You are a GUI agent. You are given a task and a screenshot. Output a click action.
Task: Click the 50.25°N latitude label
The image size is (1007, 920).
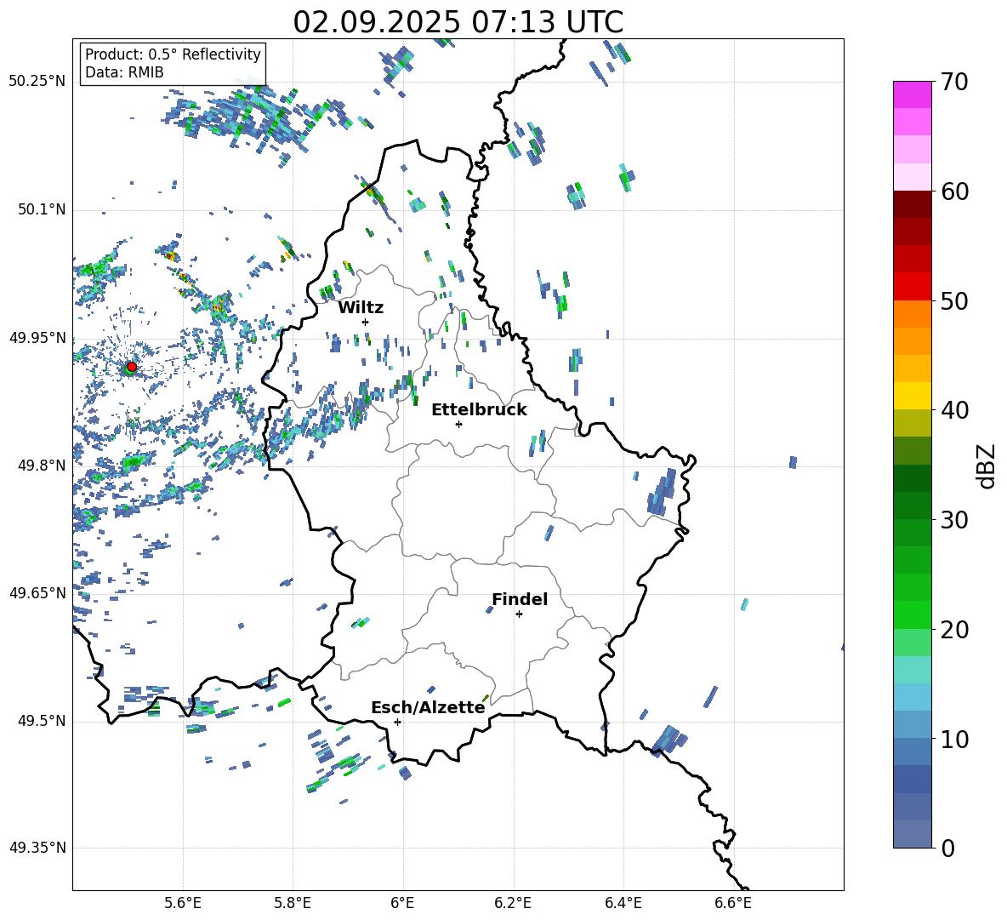37,82
